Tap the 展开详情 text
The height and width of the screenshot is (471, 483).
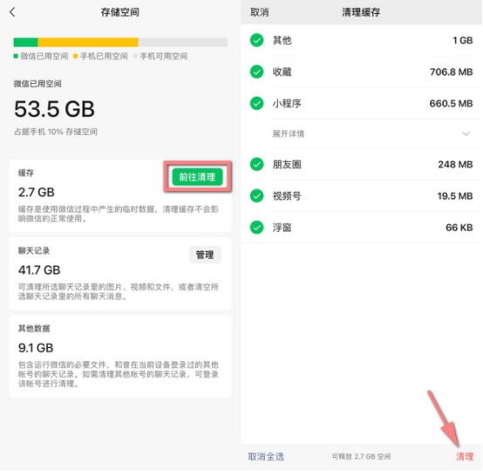pyautogui.click(x=288, y=133)
